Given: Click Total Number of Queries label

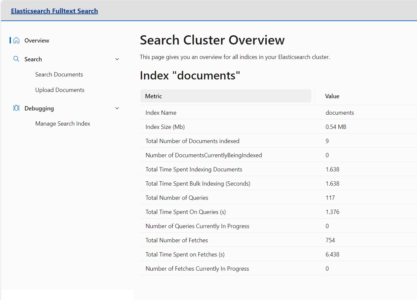Looking at the screenshot, I should [x=177, y=198].
